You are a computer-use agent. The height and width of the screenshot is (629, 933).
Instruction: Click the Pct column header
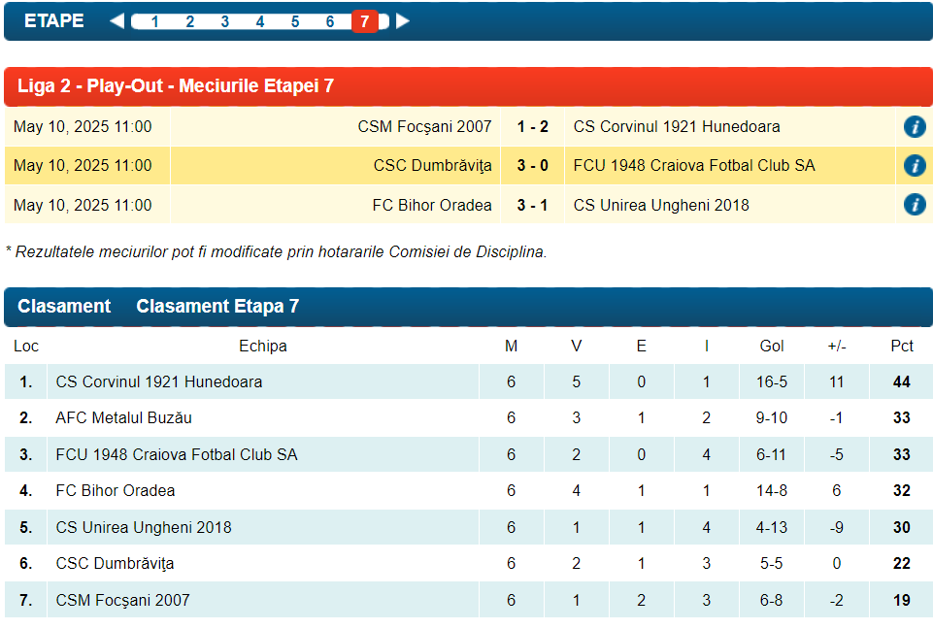click(901, 347)
